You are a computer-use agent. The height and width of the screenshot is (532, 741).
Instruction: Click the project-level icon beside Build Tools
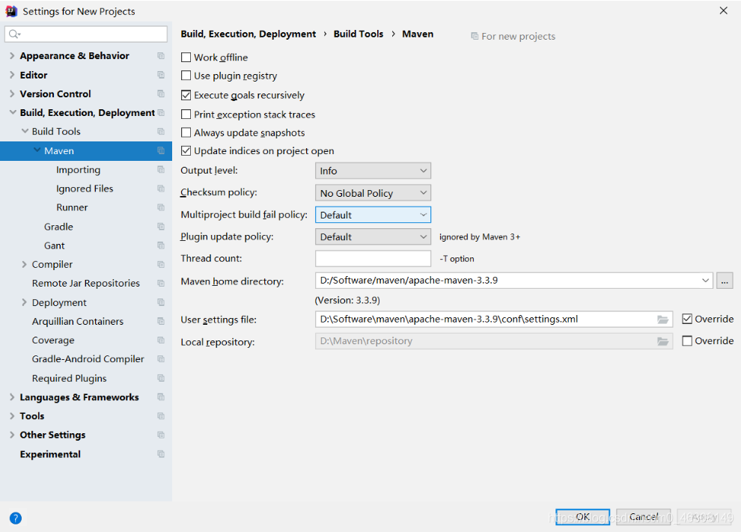(x=161, y=132)
